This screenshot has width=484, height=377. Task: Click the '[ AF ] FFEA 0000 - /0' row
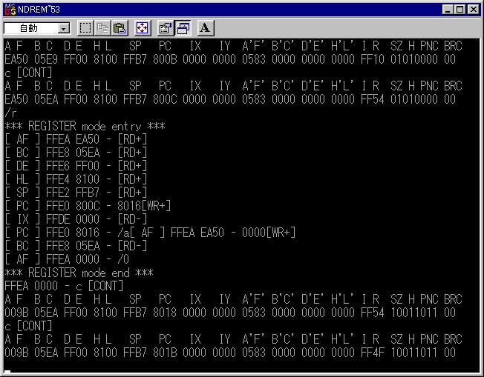pos(67,259)
